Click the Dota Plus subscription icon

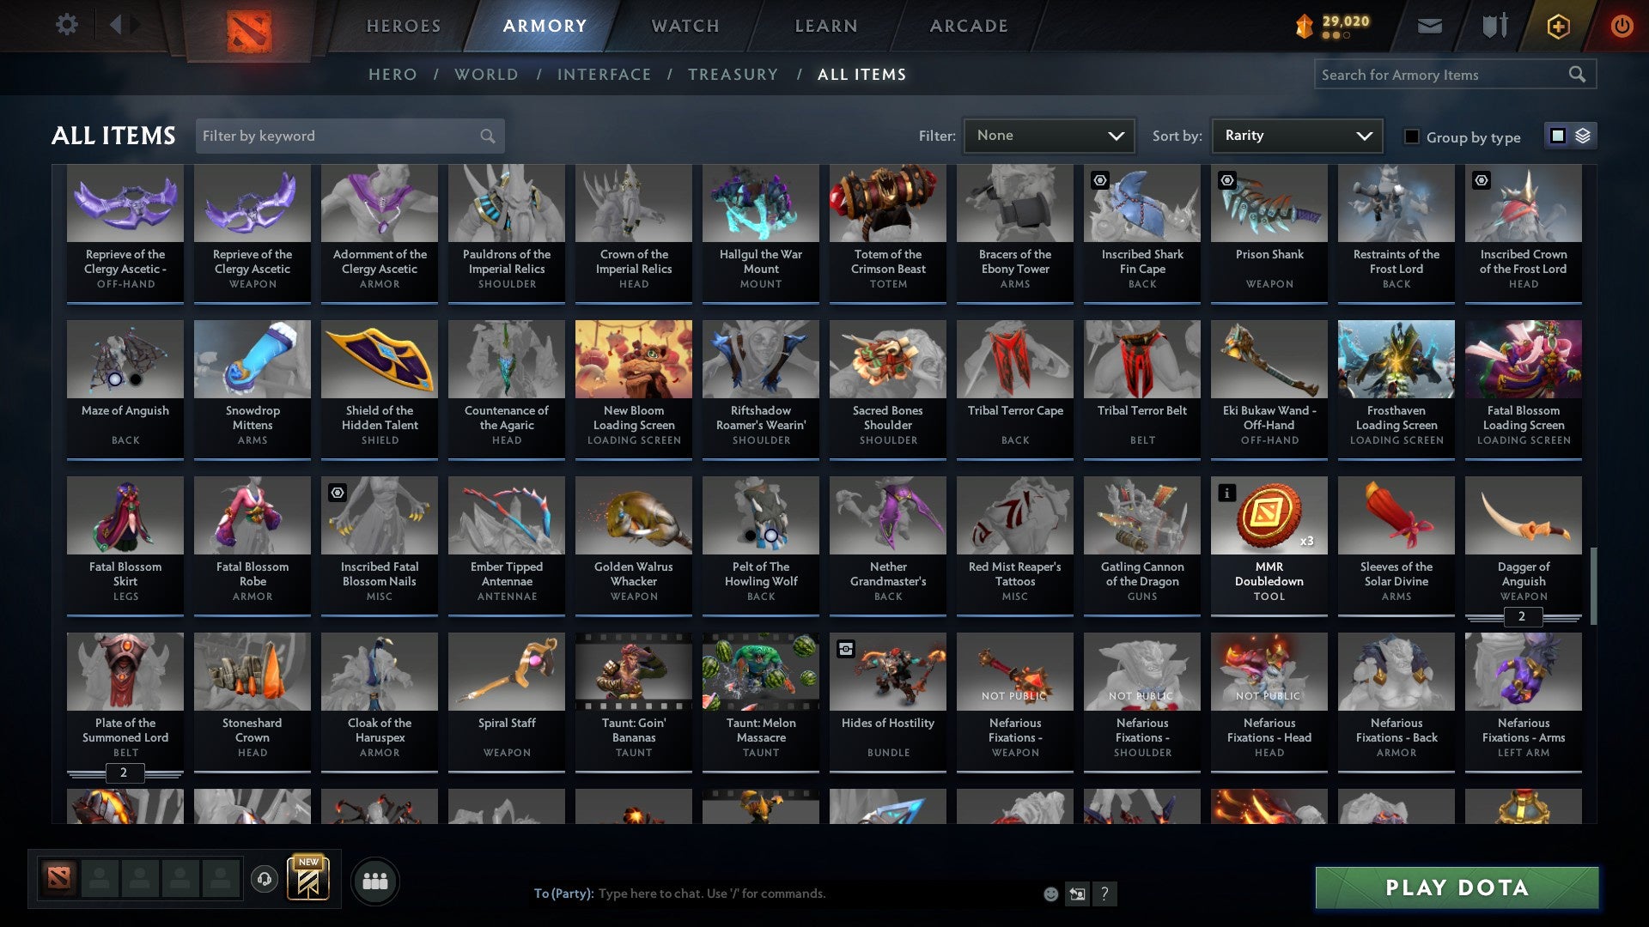coord(1557,26)
